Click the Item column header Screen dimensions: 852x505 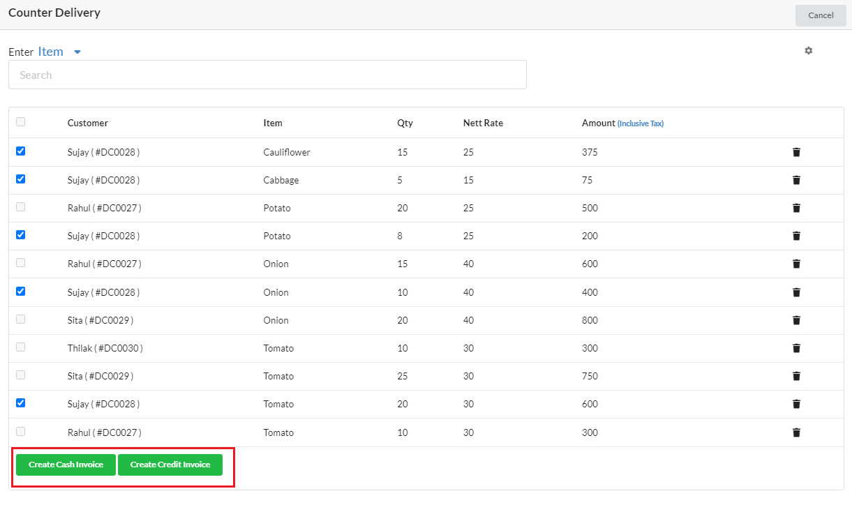(273, 123)
